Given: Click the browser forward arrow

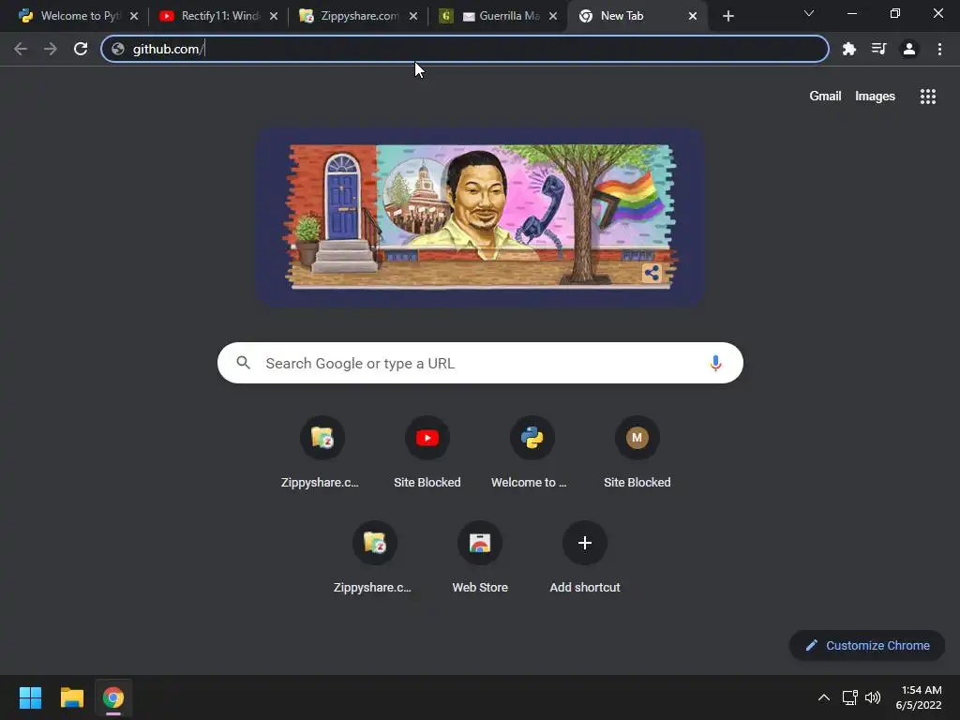Looking at the screenshot, I should point(51,49).
